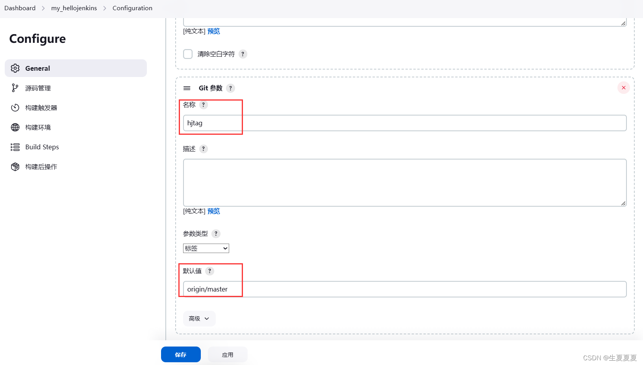
Task: Focus the 描述 description textarea
Action: point(405,183)
